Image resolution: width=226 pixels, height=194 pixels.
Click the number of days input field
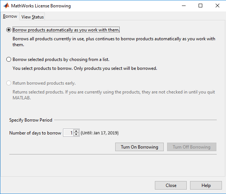(x=68, y=133)
